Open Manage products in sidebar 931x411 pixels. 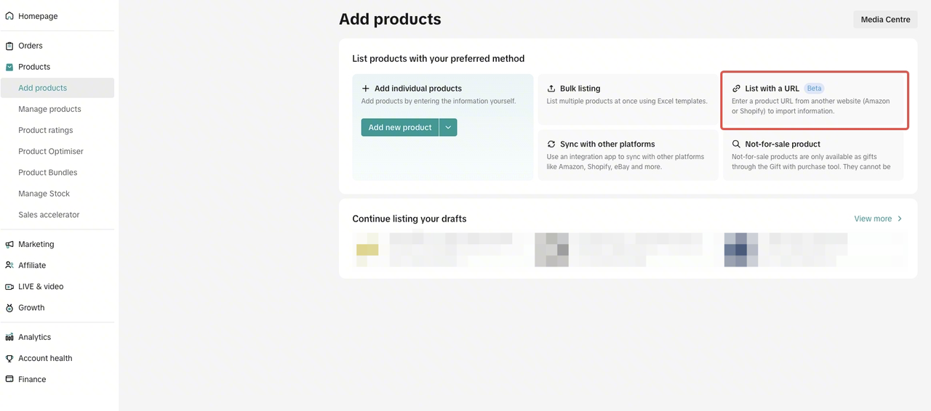click(49, 109)
